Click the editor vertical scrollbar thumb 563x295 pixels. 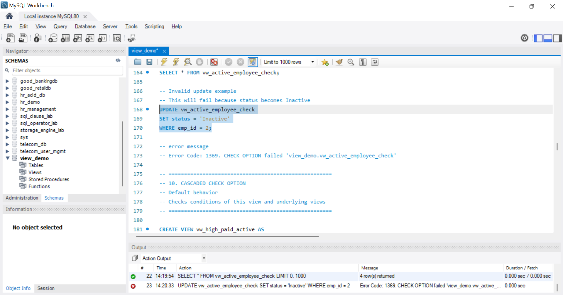557,146
